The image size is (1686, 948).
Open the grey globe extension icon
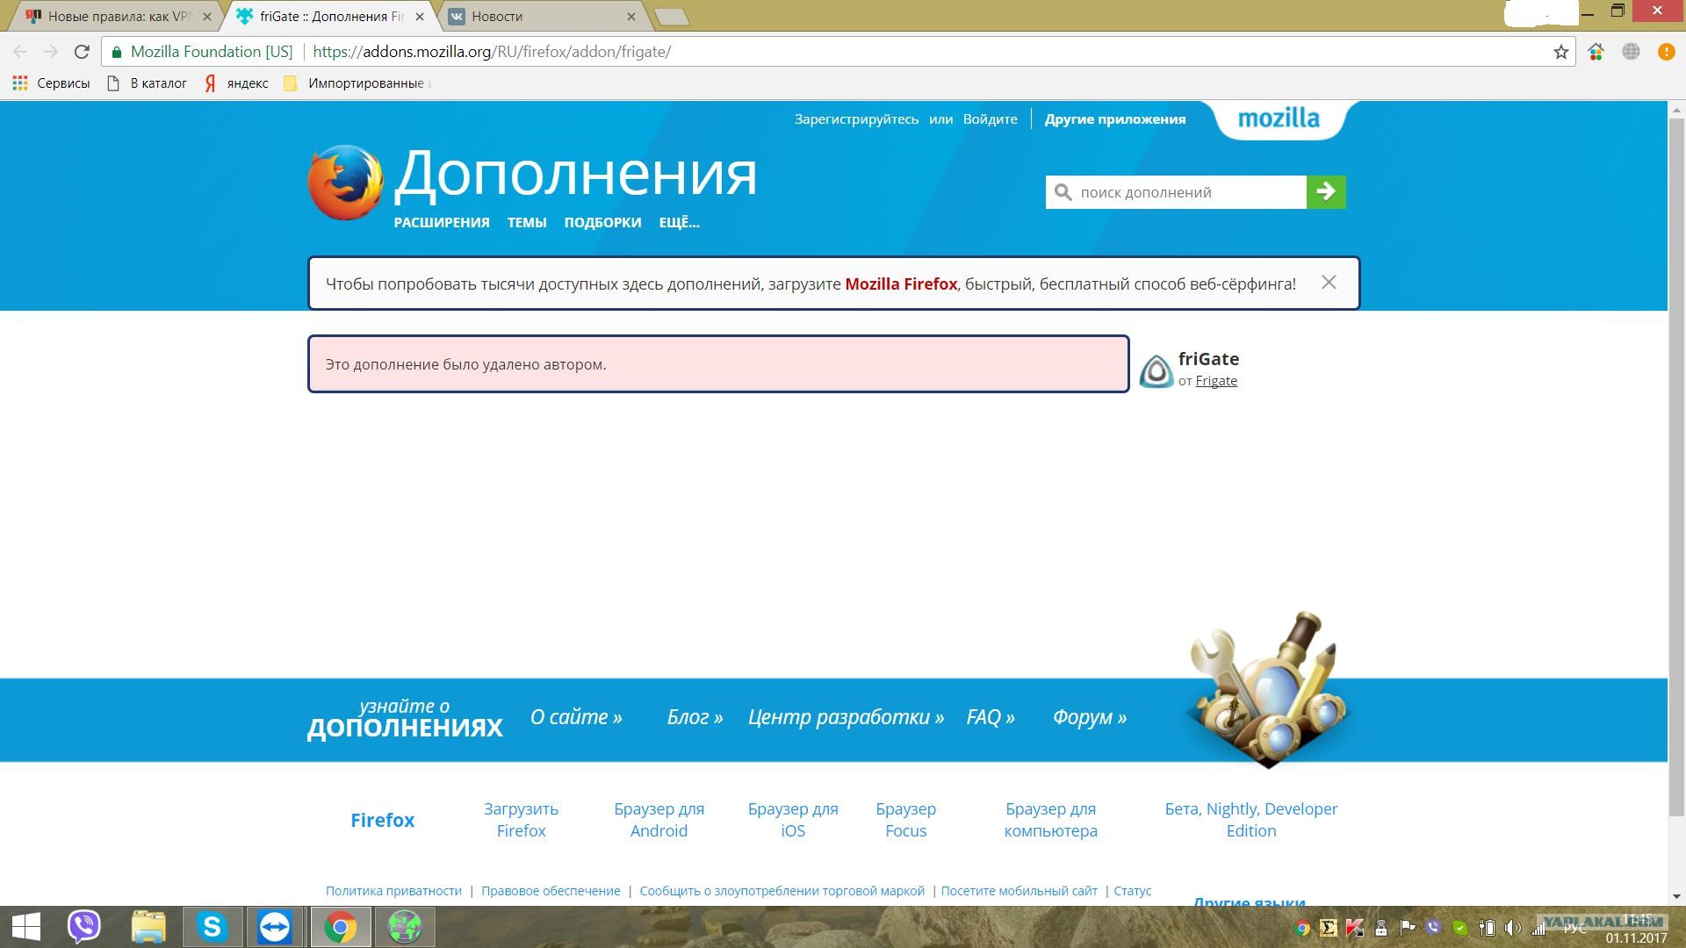click(x=1631, y=52)
